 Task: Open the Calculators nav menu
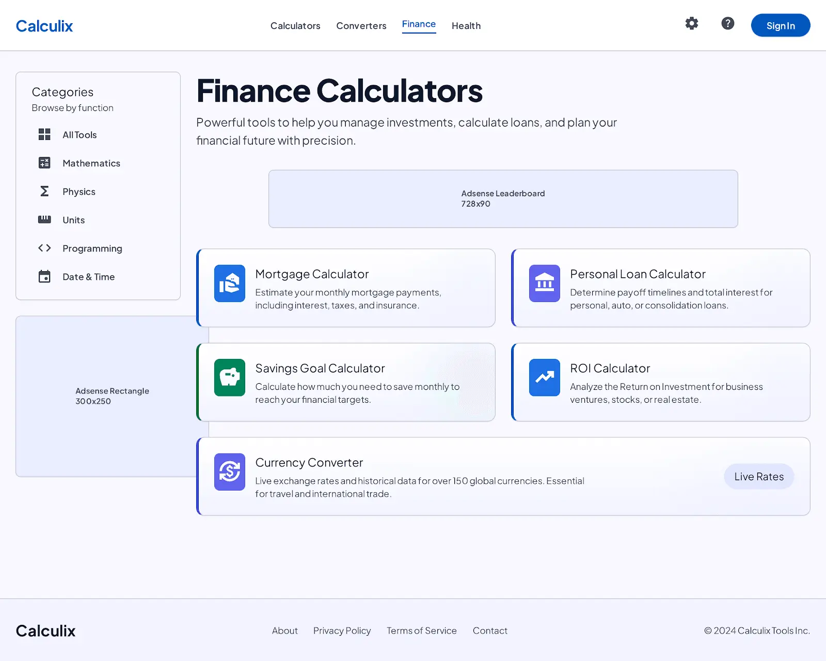click(x=295, y=26)
